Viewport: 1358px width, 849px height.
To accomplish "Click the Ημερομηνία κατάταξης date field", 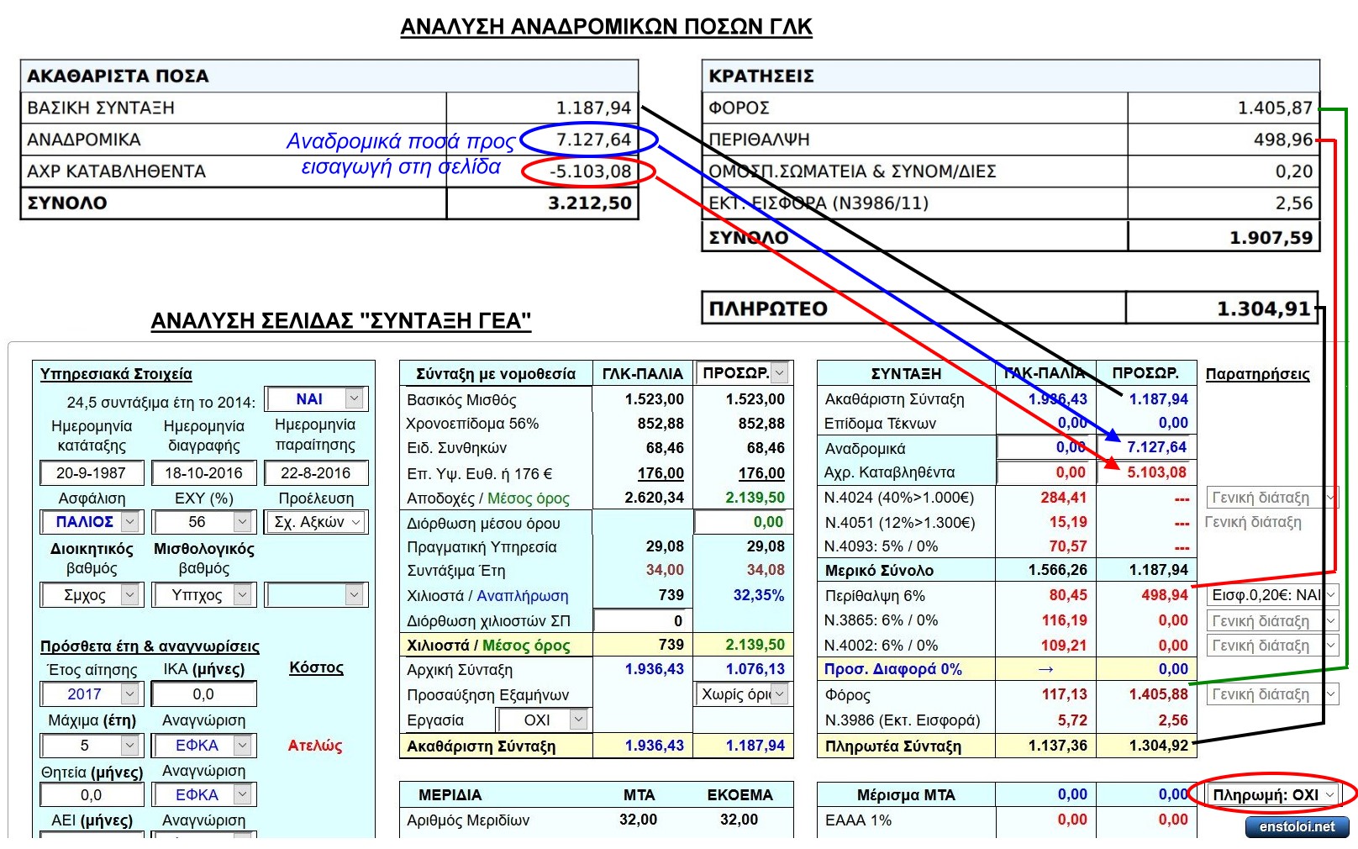I will pyautogui.click(x=91, y=473).
